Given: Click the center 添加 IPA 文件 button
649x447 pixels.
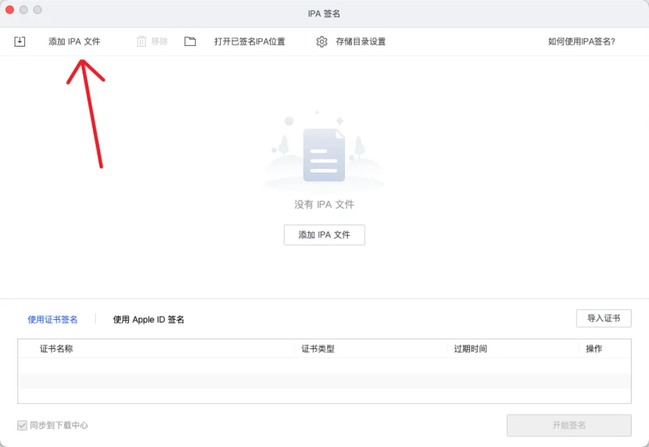Looking at the screenshot, I should pyautogui.click(x=324, y=235).
